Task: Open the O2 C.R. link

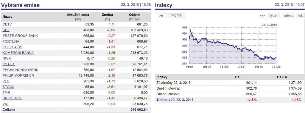Action: pos(9,64)
